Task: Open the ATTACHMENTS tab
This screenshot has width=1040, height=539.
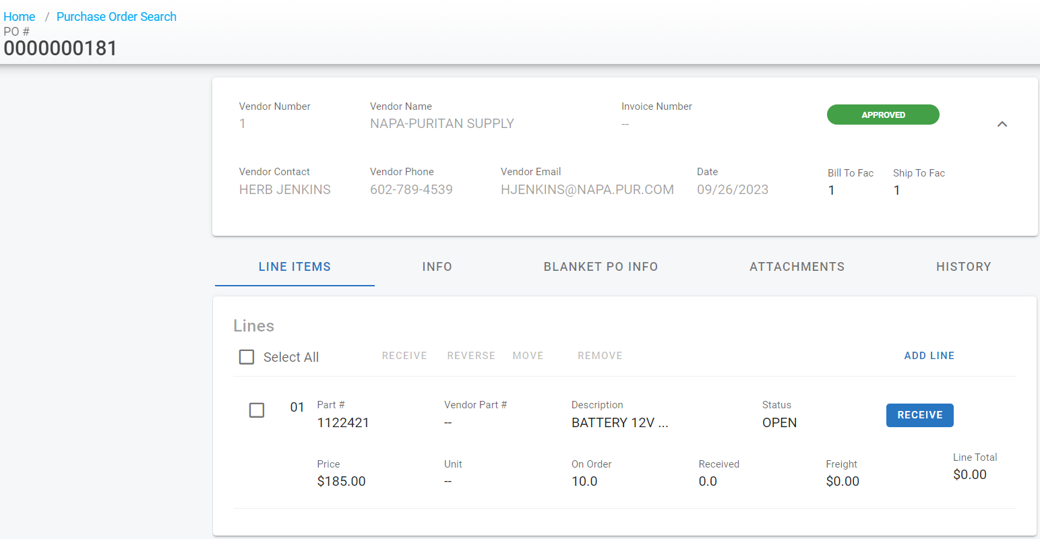Action: pos(797,267)
